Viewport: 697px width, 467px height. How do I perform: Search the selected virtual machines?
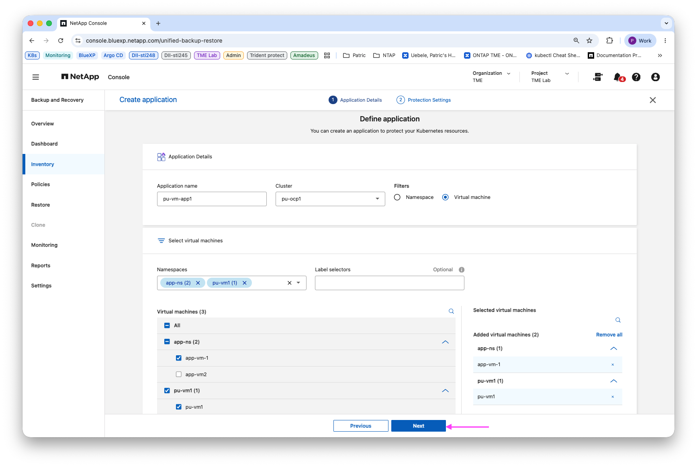(618, 320)
